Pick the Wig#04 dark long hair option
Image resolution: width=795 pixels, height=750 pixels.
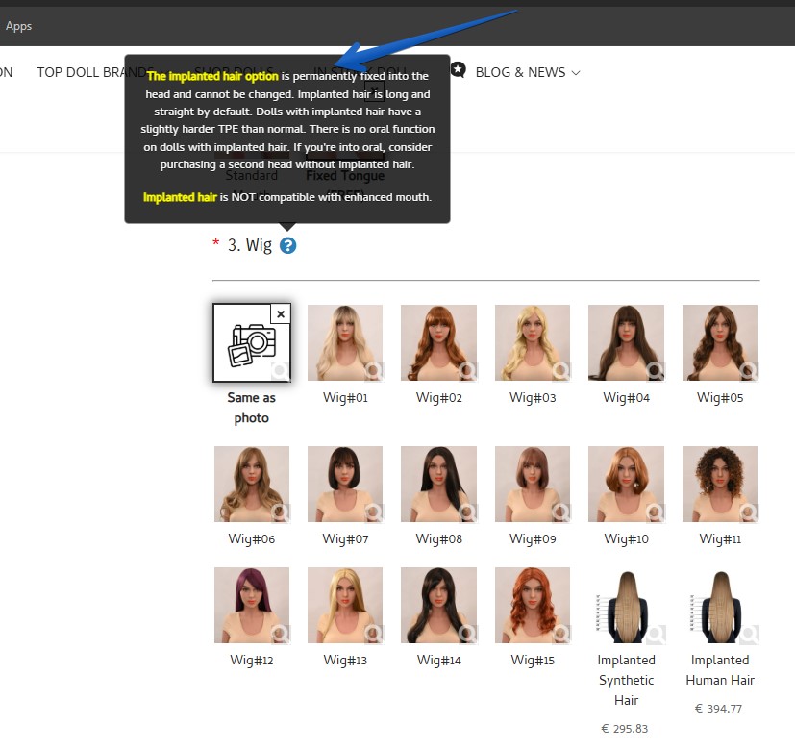tap(626, 343)
